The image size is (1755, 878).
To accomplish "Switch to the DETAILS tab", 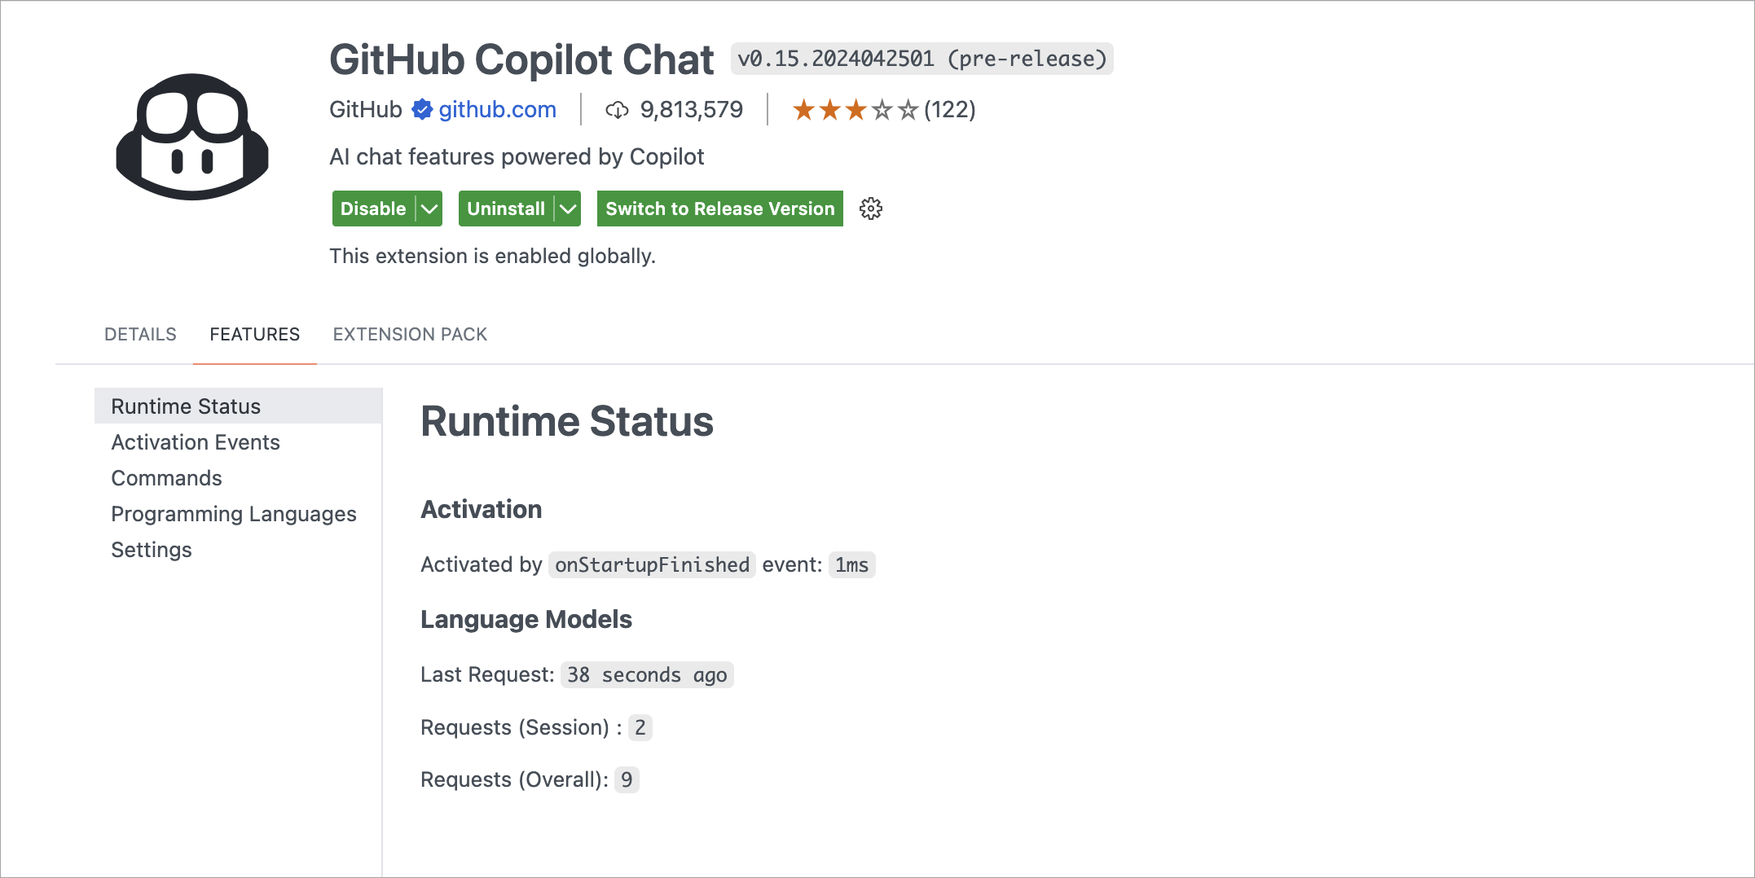I will [139, 334].
